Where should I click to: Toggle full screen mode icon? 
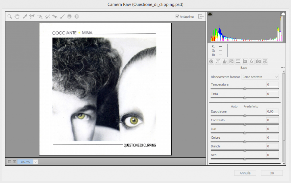201,16
